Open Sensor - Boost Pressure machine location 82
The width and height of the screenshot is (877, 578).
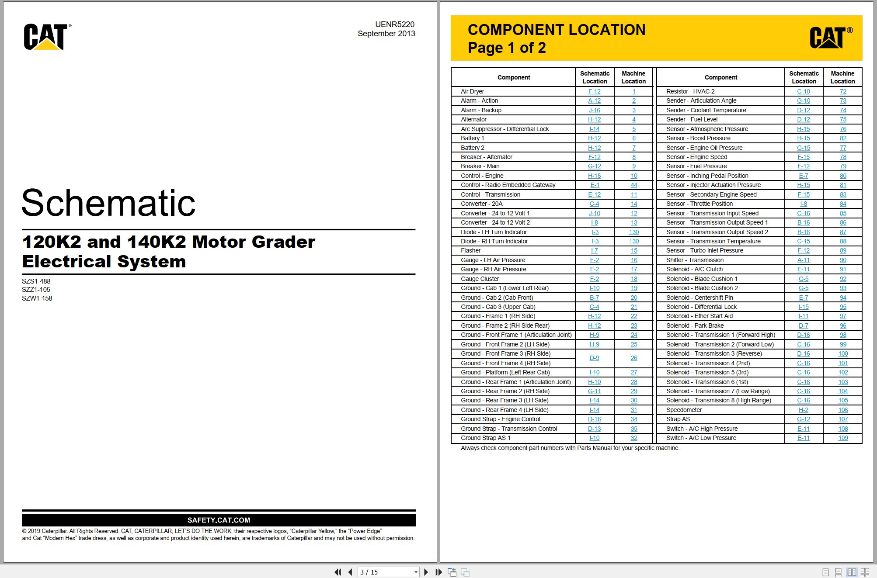(843, 138)
